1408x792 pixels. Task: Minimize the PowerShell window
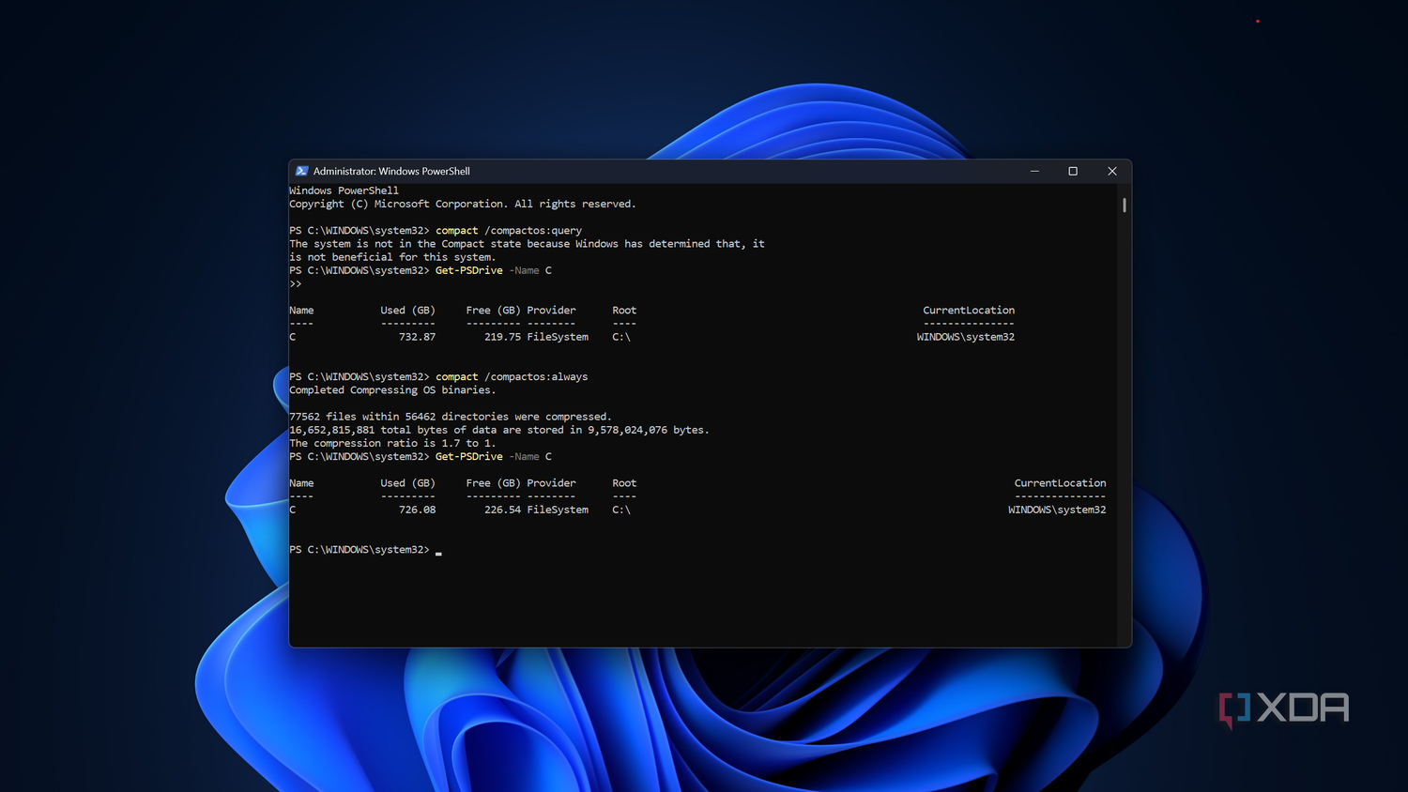click(x=1034, y=171)
